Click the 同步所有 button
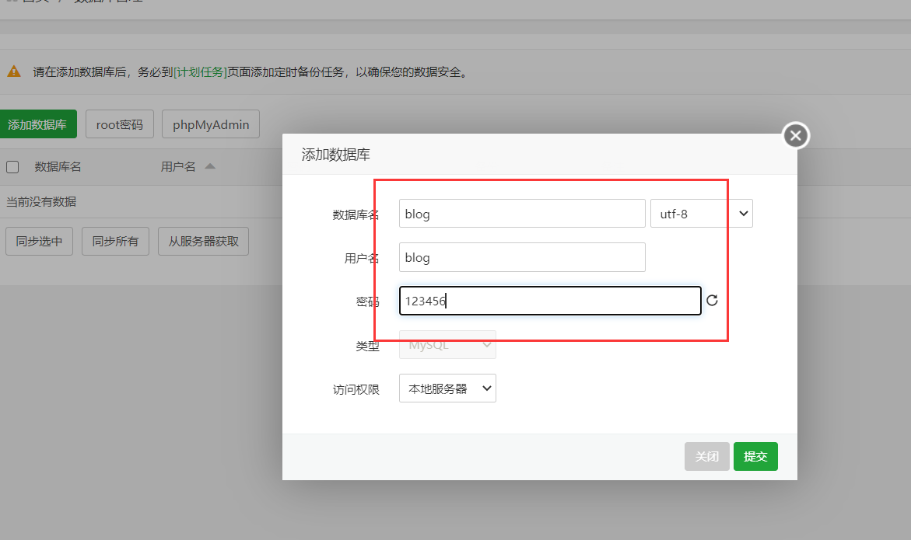 coord(116,242)
